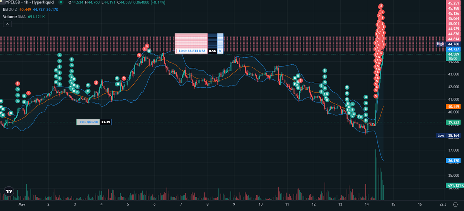Click the blue 36.170 lower band label
The width and height of the screenshot is (464, 211).
pos(454,161)
